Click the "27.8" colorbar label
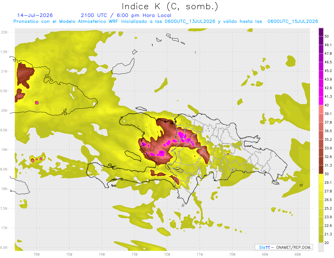Viewport: 334px width, 258px height. (x=328, y=191)
